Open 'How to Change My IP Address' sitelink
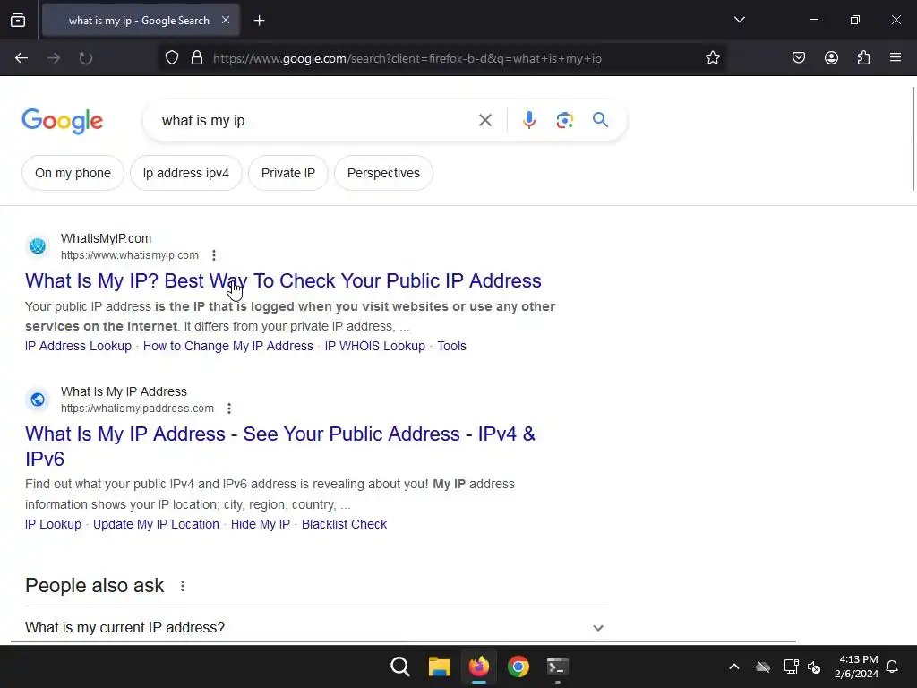The width and height of the screenshot is (917, 688). click(228, 346)
